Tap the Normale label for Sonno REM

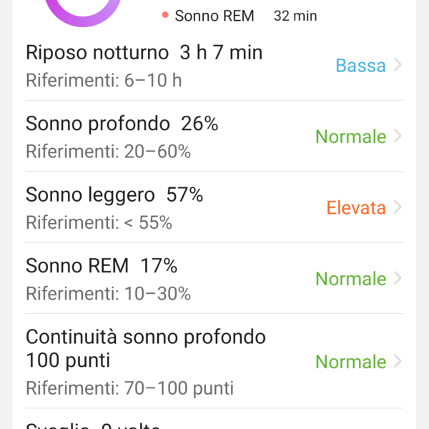(x=351, y=279)
